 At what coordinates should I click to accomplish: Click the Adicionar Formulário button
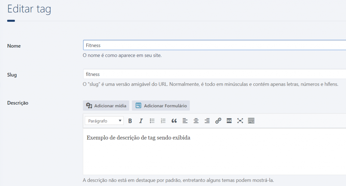click(x=161, y=106)
